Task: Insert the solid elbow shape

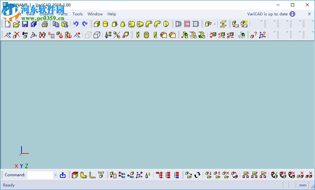Action: [157, 24]
